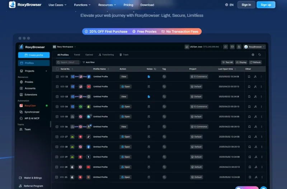Click the bookmark icon in the UID-14 row
This screenshot has height=189, width=287.
tap(249, 107)
